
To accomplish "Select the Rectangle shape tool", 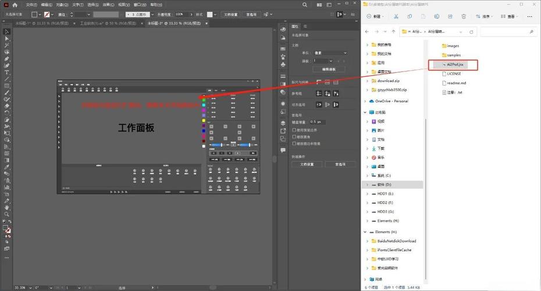I will coord(7,86).
